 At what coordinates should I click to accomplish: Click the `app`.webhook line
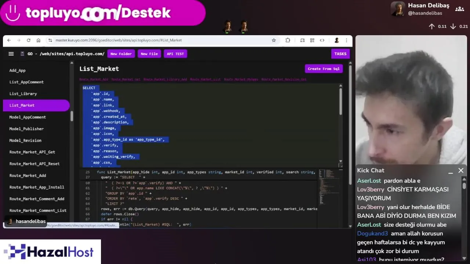[106, 111]
